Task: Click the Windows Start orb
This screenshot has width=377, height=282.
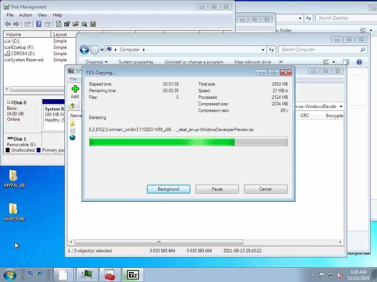Action: (x=10, y=275)
